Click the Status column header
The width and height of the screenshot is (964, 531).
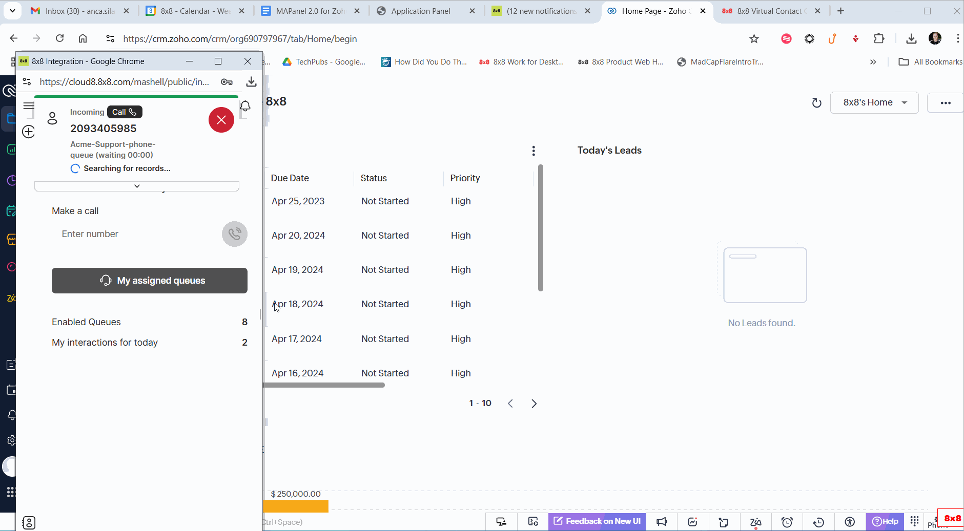pos(374,178)
